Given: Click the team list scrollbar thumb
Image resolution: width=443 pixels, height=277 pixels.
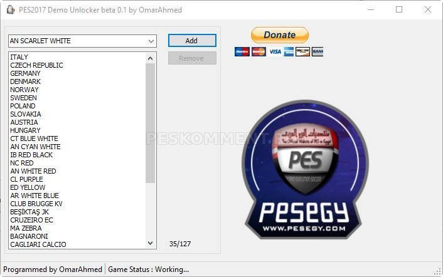Looking at the screenshot, I should [x=151, y=123].
